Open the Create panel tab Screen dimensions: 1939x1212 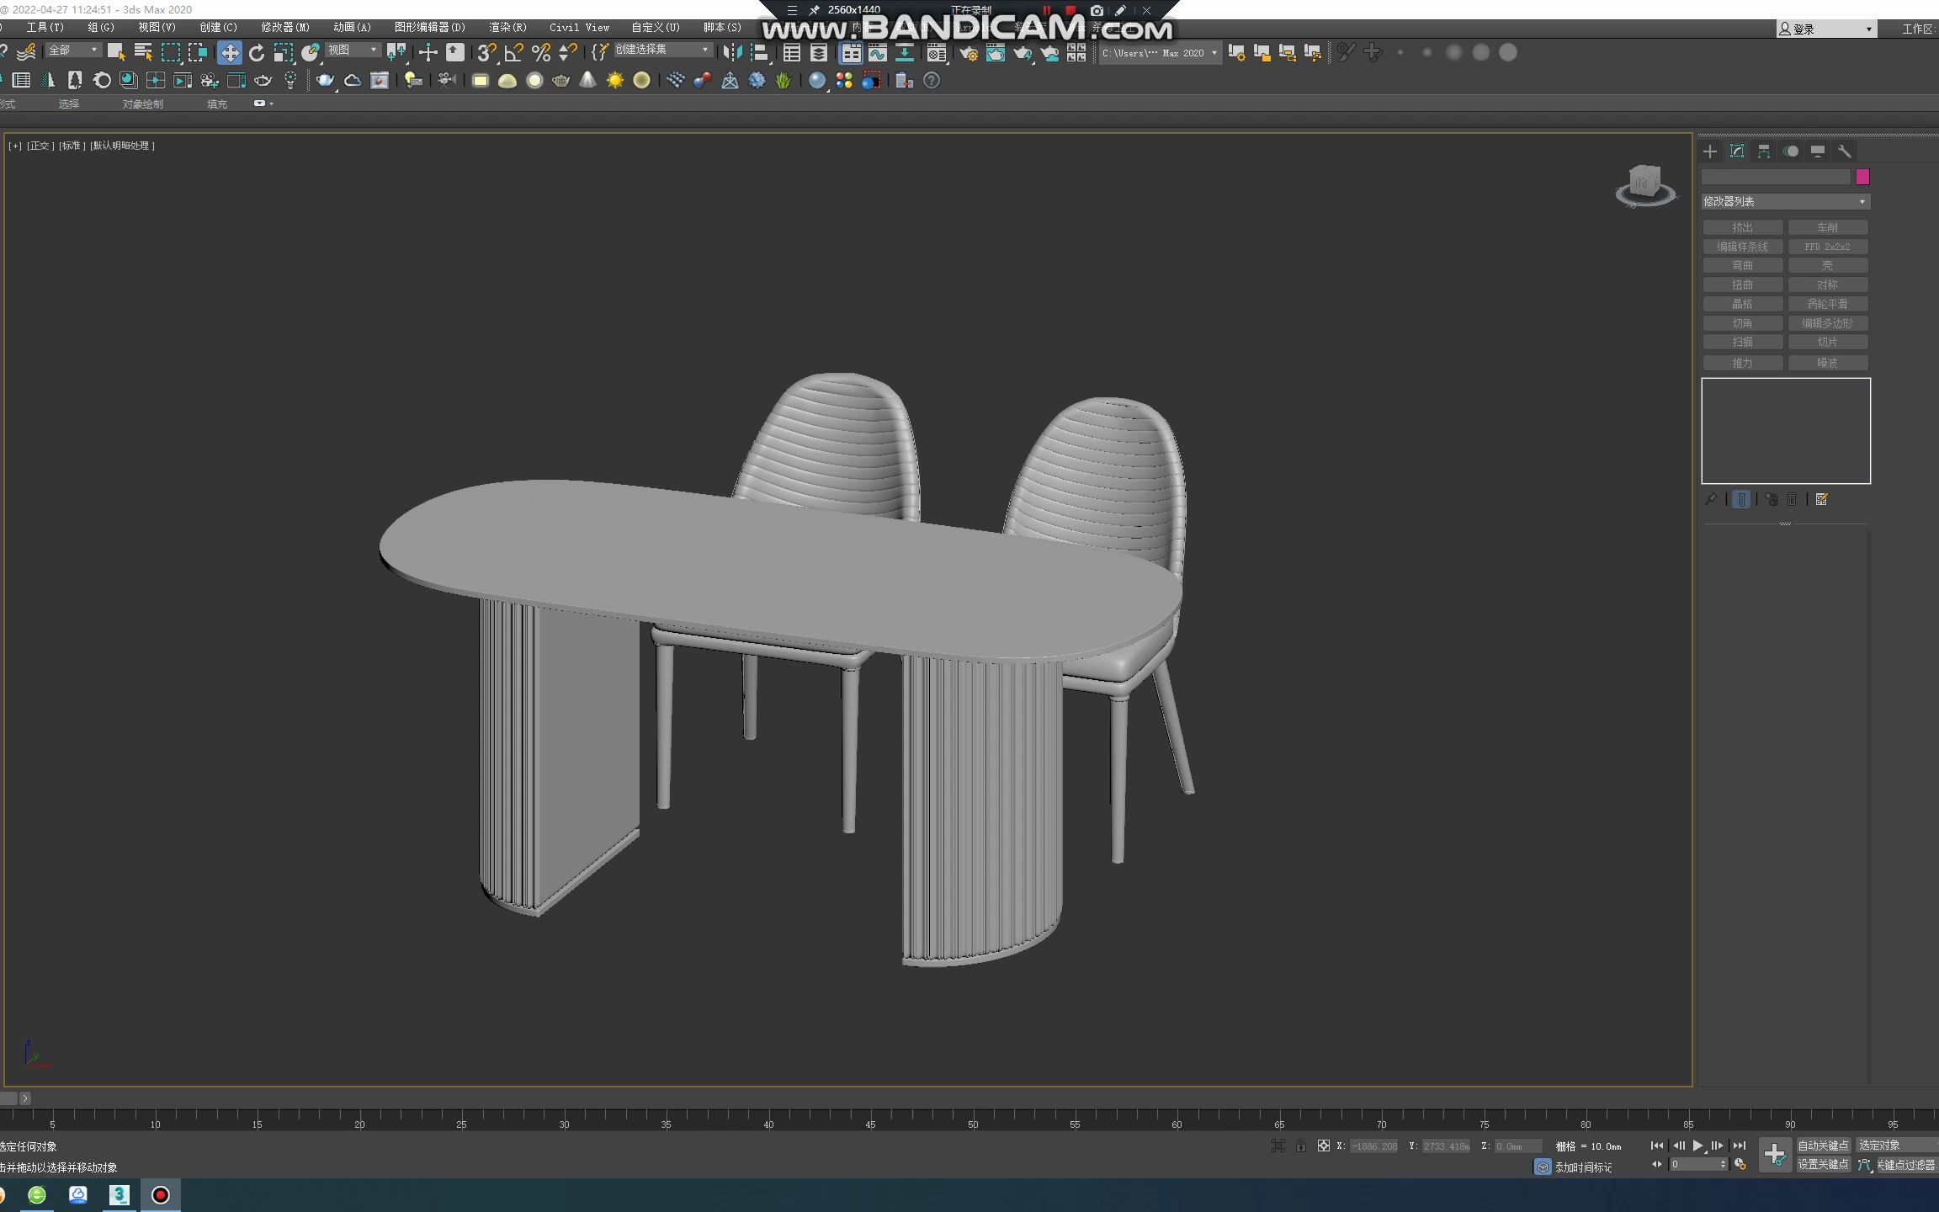[x=1709, y=151]
